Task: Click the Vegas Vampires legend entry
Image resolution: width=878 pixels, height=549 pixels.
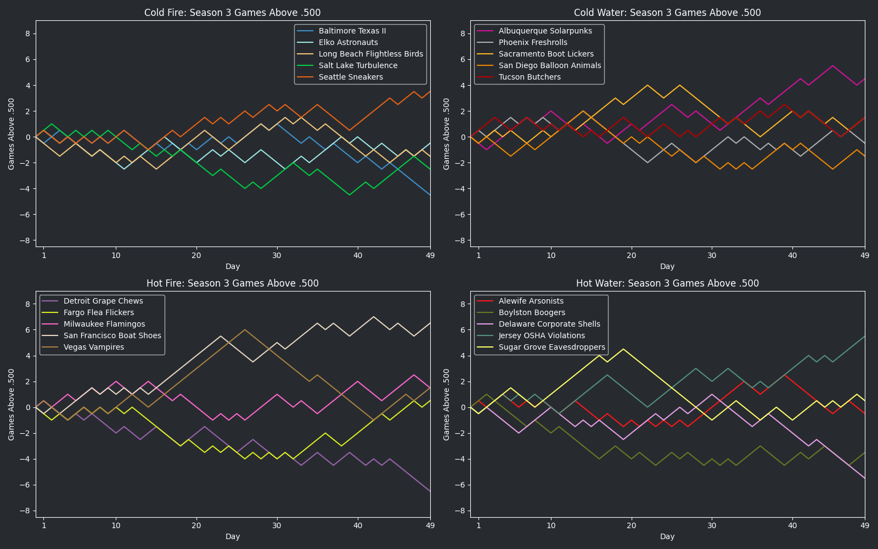Action: click(x=94, y=347)
